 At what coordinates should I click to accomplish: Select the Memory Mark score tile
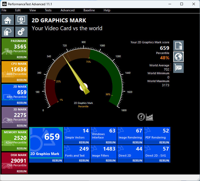[x=15, y=138]
